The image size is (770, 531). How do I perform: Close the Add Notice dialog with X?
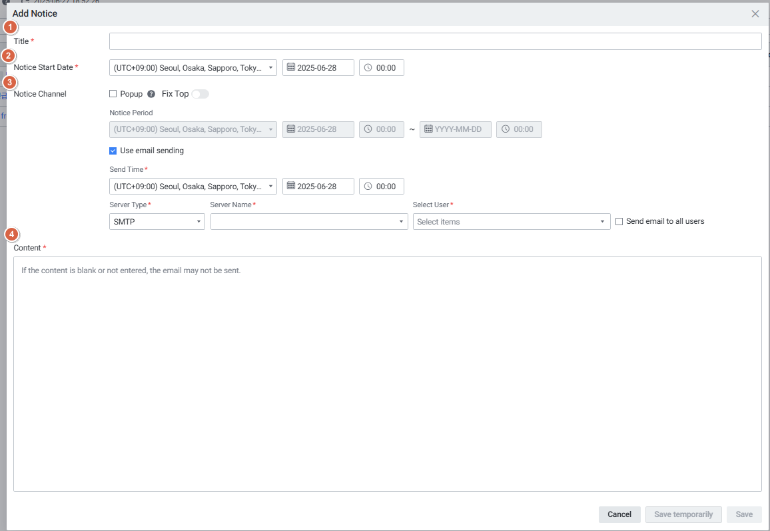pos(755,13)
